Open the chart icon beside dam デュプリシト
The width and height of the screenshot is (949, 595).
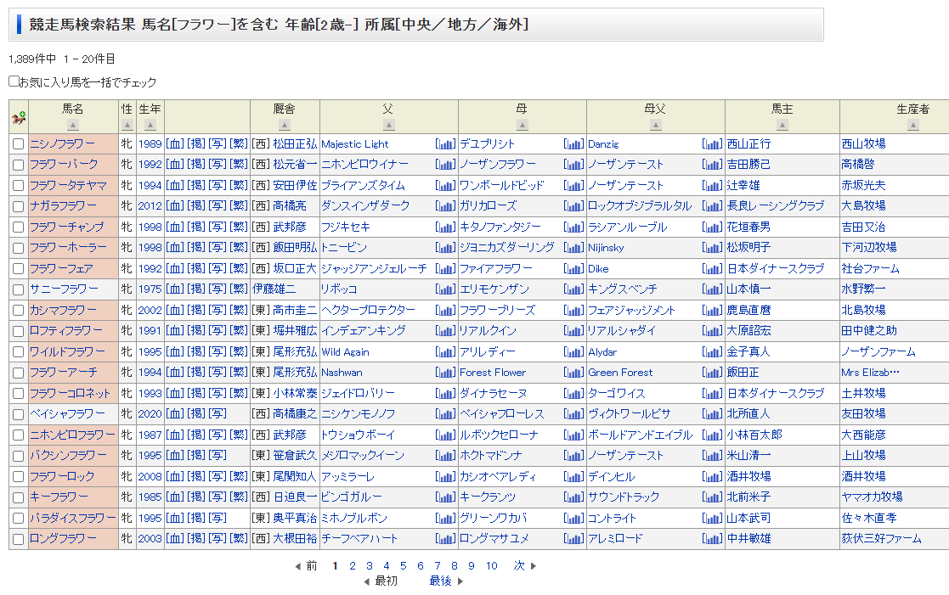[573, 144]
